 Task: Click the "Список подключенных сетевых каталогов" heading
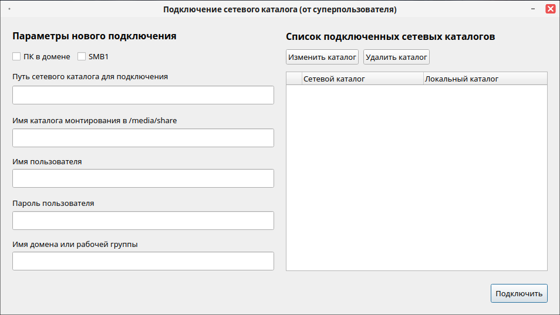pos(390,36)
